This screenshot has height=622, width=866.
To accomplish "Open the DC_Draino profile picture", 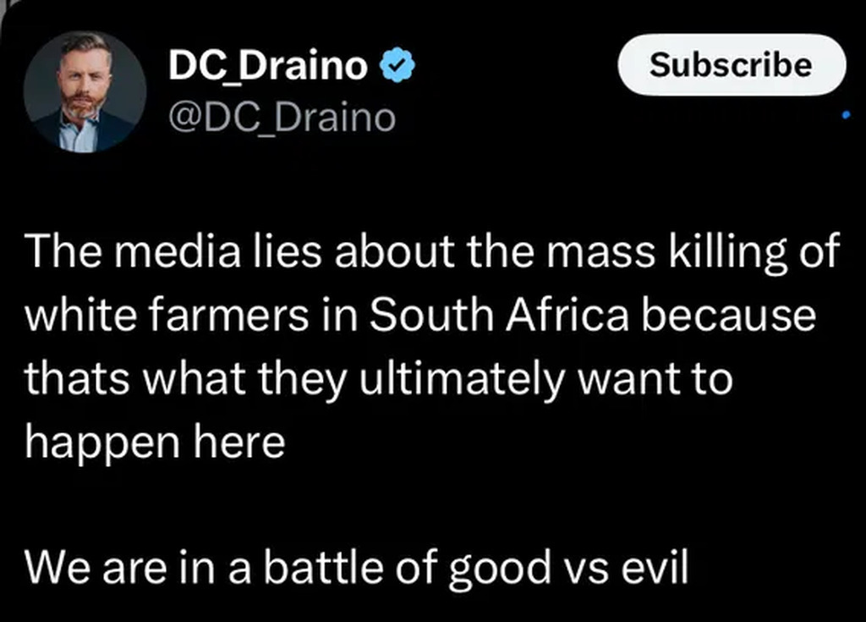I will tap(85, 91).
